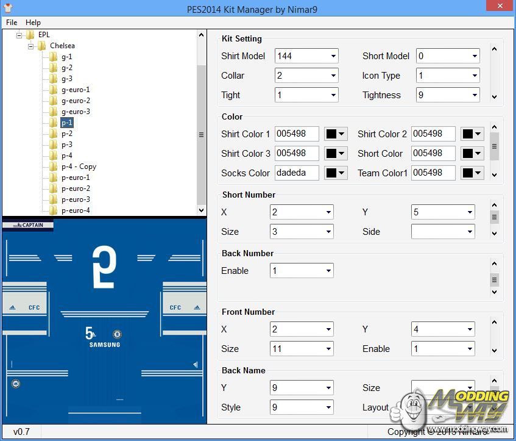516x441 pixels.
Task: Click the Team Color1 hex field
Action: tap(433, 173)
